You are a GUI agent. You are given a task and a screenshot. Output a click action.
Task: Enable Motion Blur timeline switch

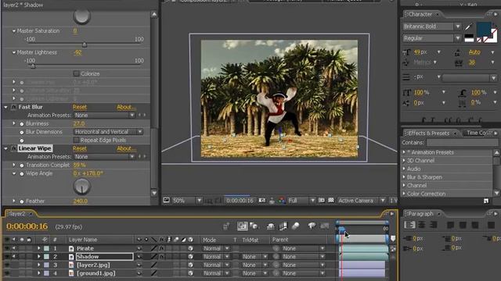click(296, 226)
